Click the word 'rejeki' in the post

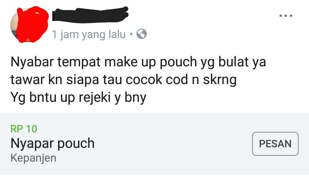(x=95, y=98)
